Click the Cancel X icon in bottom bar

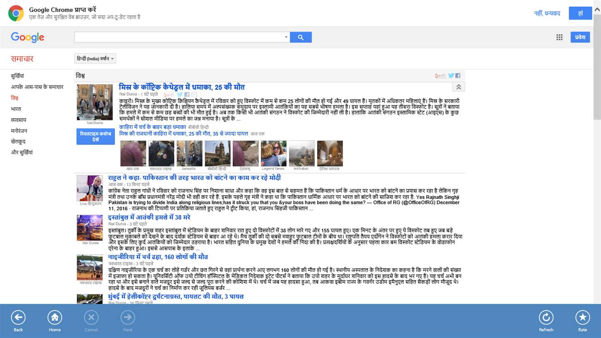91,318
